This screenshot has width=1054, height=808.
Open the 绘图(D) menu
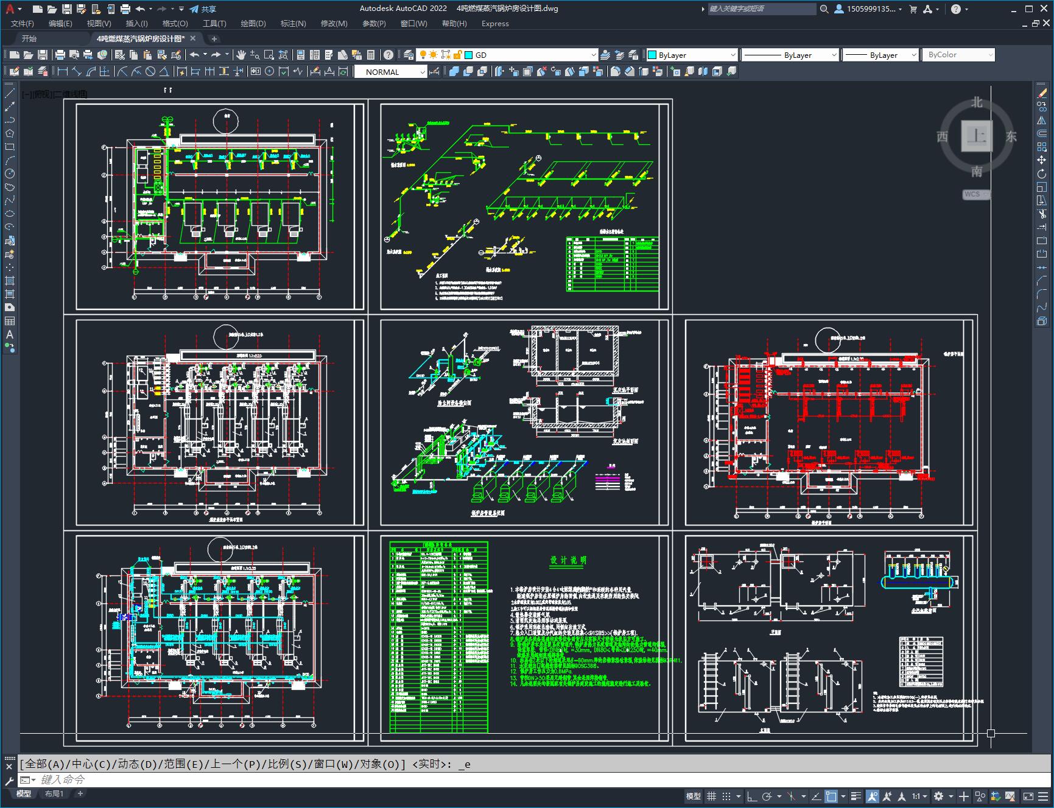[x=253, y=23]
